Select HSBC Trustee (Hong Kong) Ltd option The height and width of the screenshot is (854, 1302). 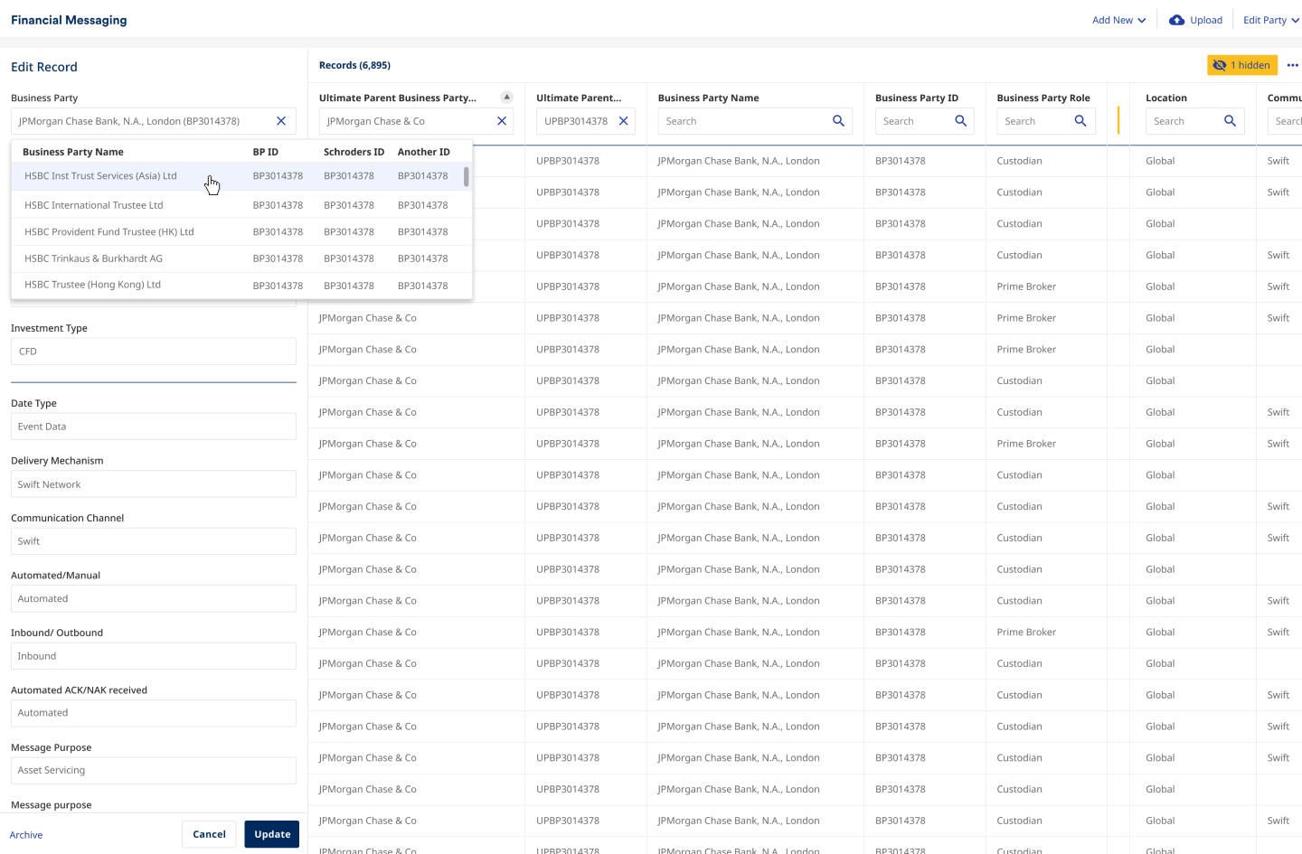pyautogui.click(x=241, y=285)
